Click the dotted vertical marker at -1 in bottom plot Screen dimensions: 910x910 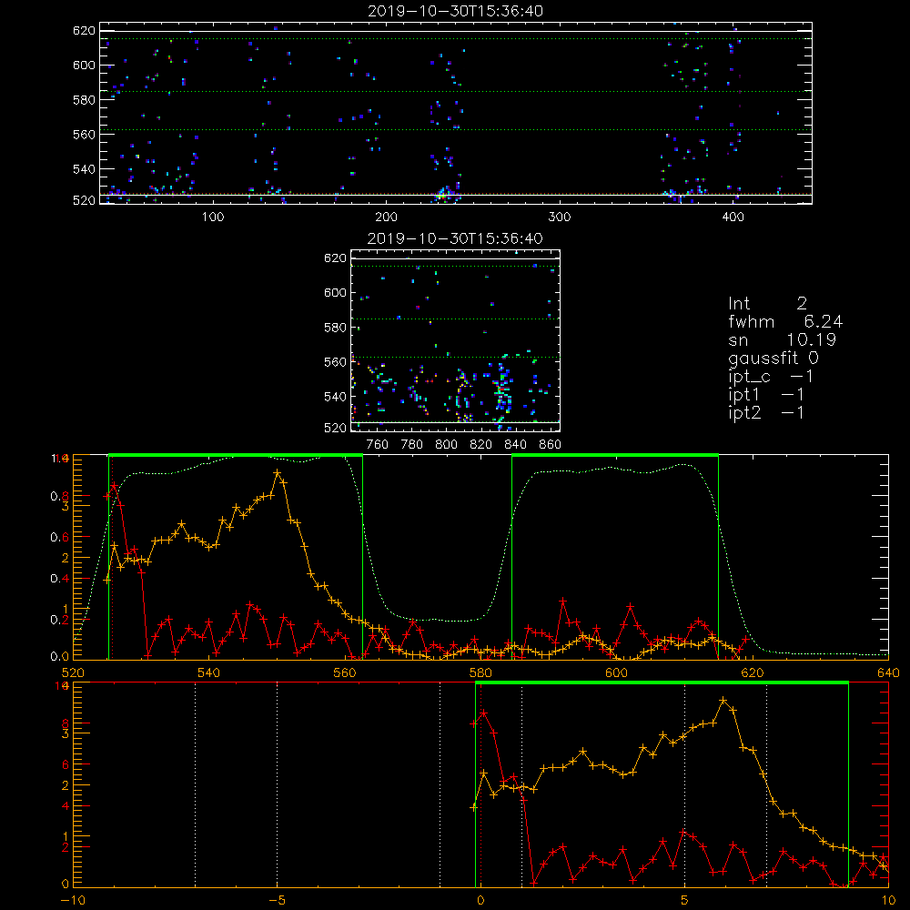pos(440,784)
